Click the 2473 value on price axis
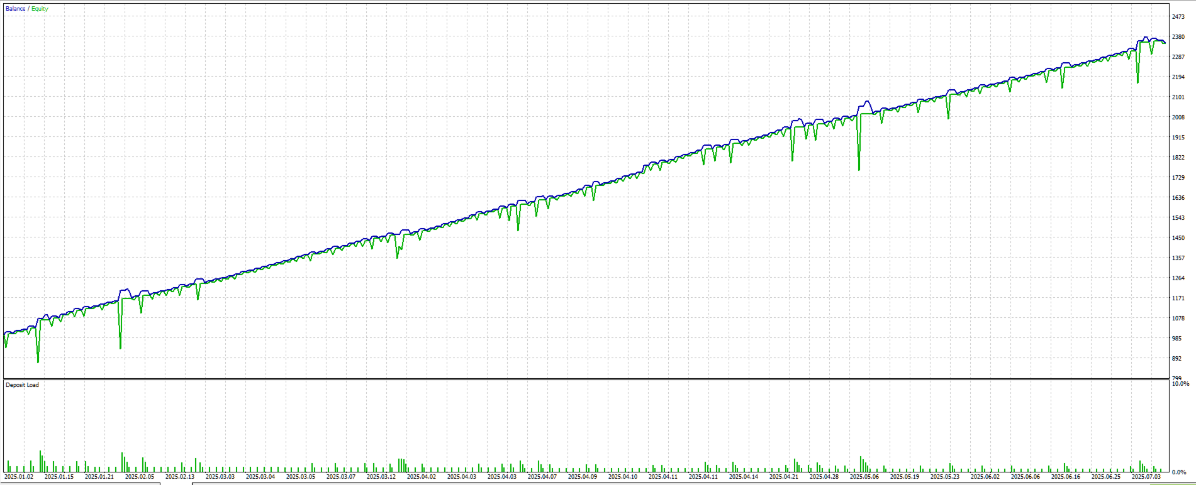Image resolution: width=1196 pixels, height=485 pixels. 1178,17
